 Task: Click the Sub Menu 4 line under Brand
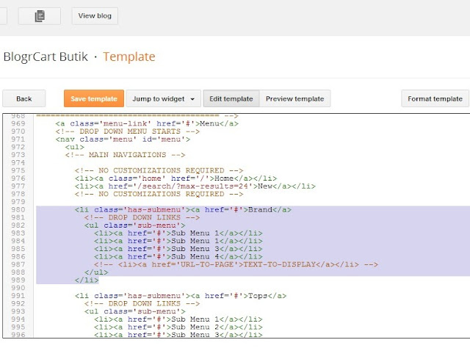[178, 256]
